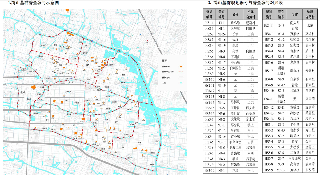Click the orange M1-1 tomb marker
This screenshot has width=320, height=175.
[x=54, y=101]
